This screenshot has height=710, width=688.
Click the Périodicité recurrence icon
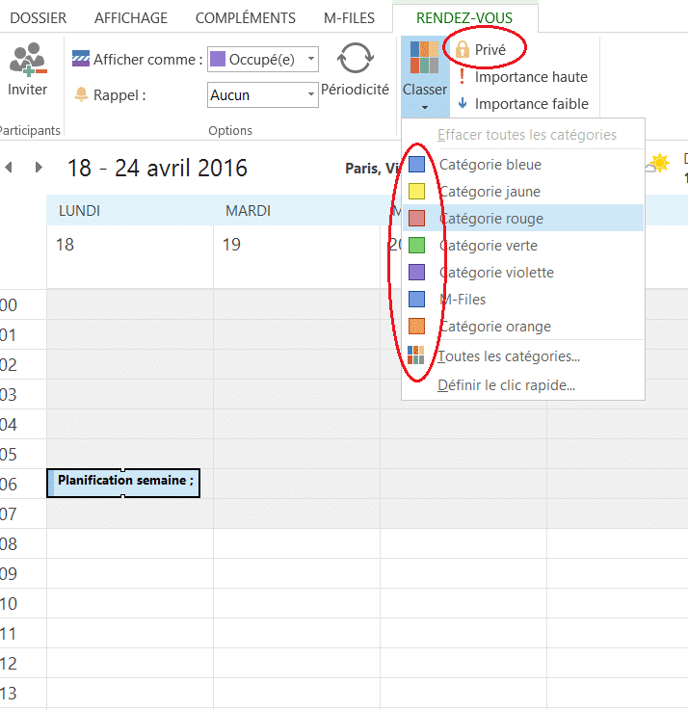pos(356,58)
